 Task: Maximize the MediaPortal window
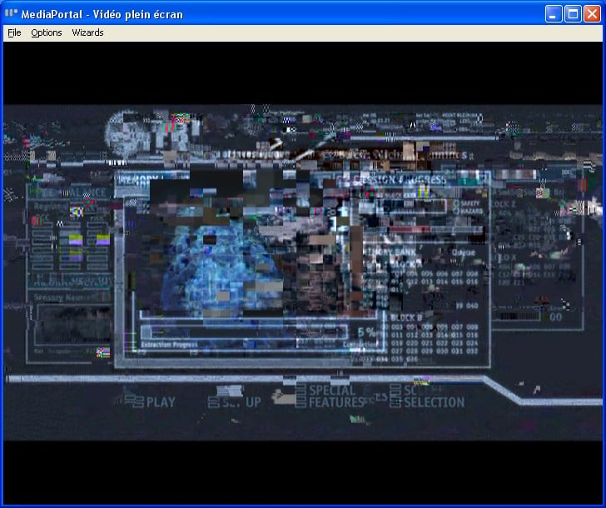pyautogui.click(x=573, y=14)
